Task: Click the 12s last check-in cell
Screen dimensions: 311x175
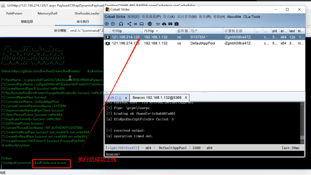Action: pos(292,37)
